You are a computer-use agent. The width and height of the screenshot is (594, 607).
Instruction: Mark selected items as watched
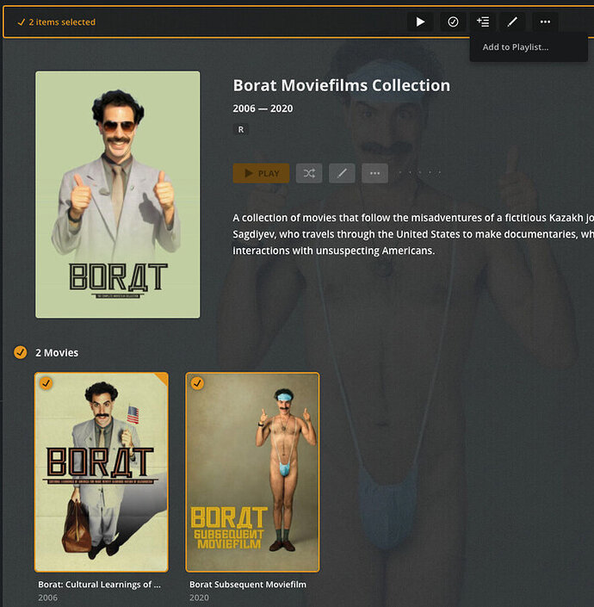[x=453, y=22]
